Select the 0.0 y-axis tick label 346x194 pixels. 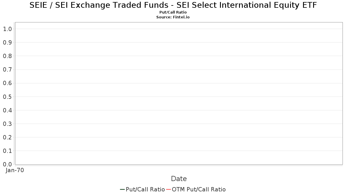coord(7,164)
